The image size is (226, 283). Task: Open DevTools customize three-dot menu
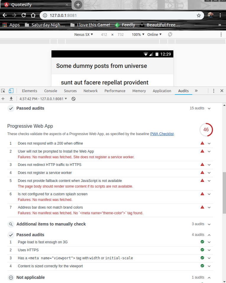[214, 91]
